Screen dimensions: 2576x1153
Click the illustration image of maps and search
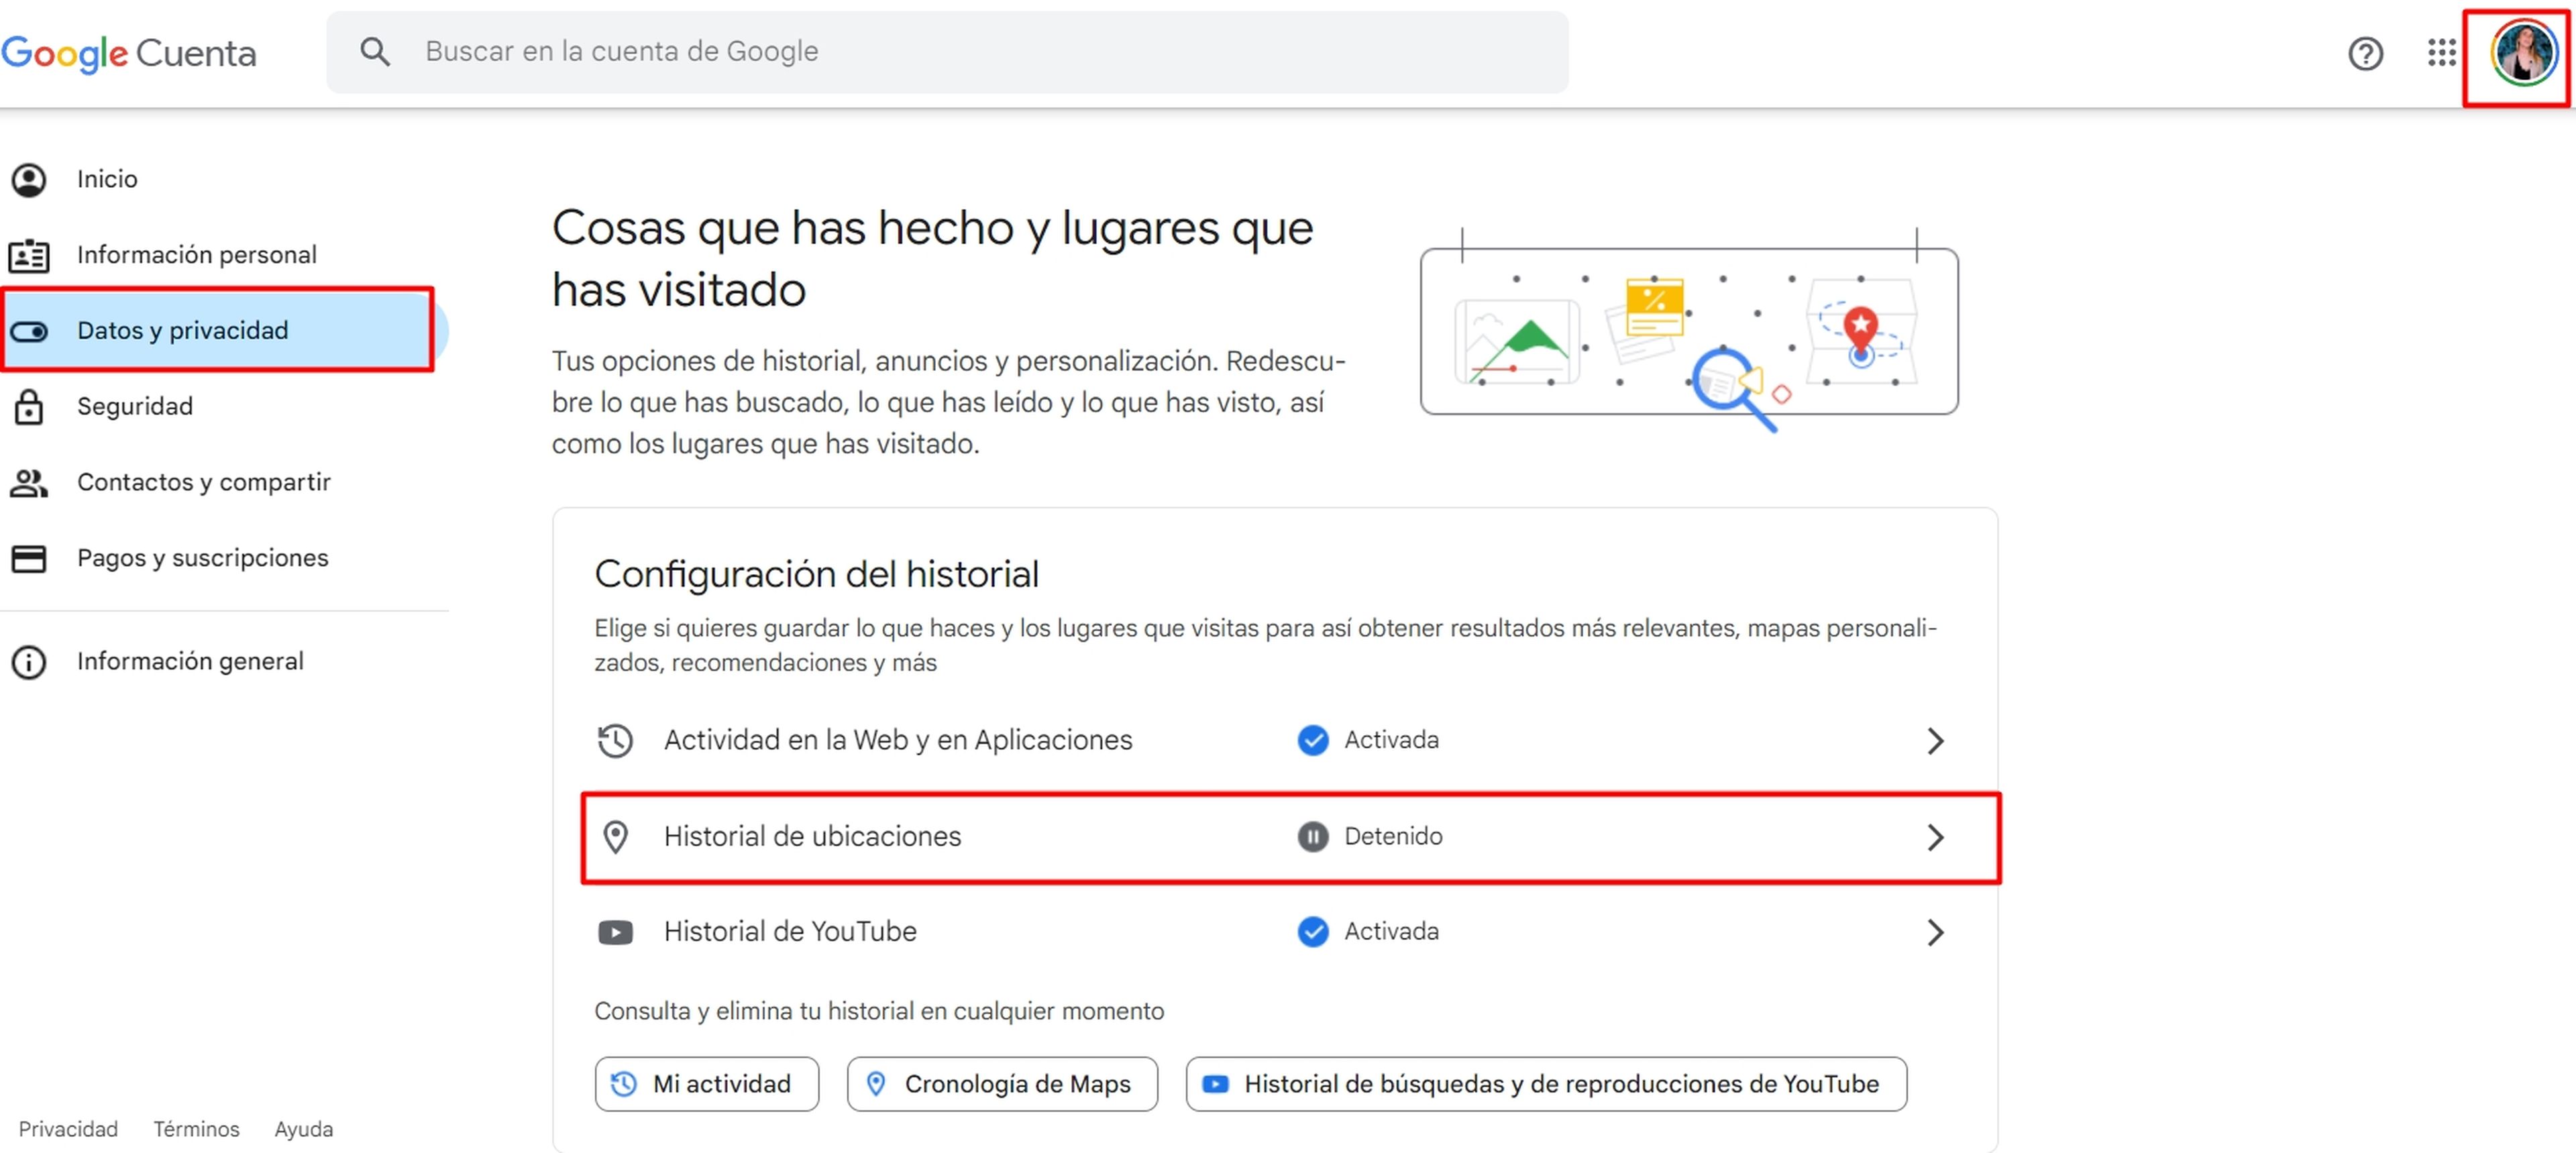(x=1689, y=330)
